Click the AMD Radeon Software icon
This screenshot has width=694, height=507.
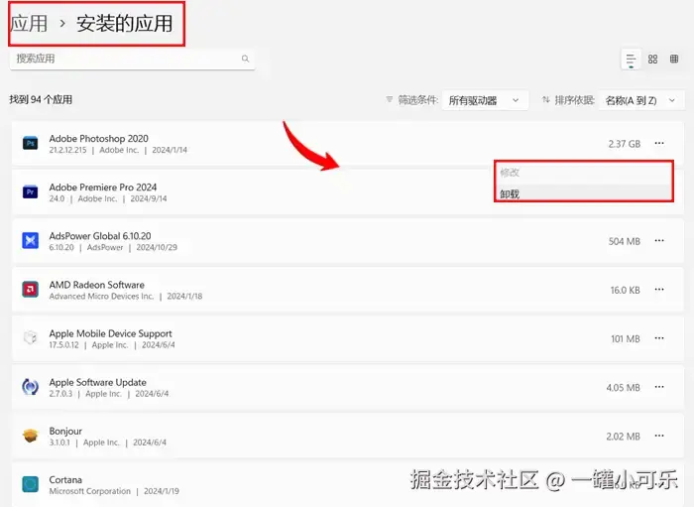(x=30, y=289)
